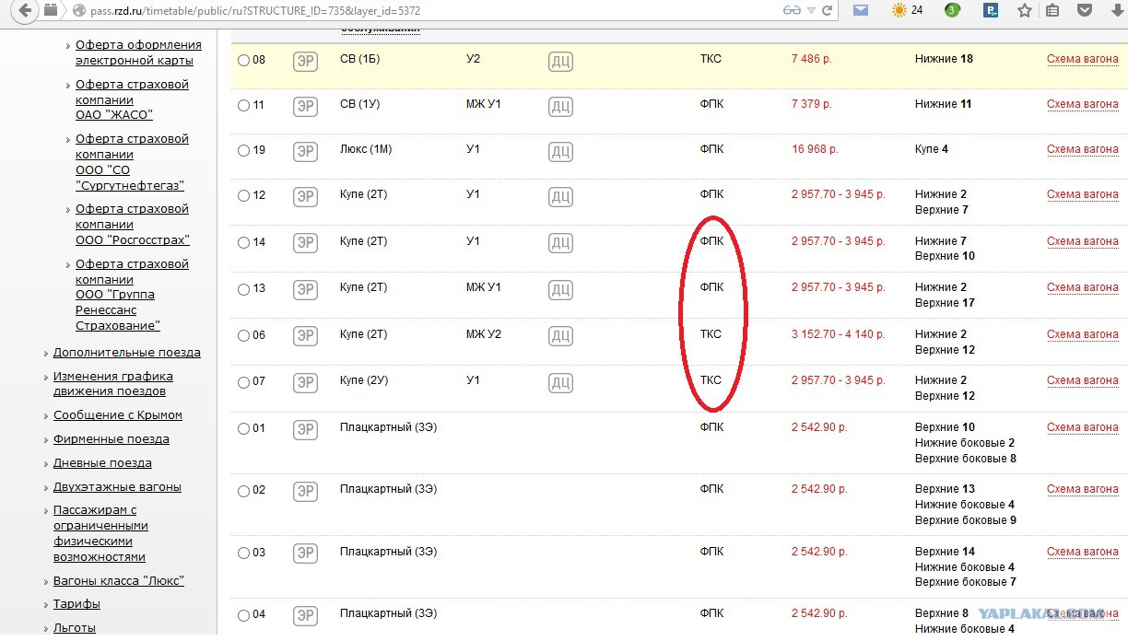Select wagon 01 radio button
The width and height of the screenshot is (1128, 641).
(243, 428)
